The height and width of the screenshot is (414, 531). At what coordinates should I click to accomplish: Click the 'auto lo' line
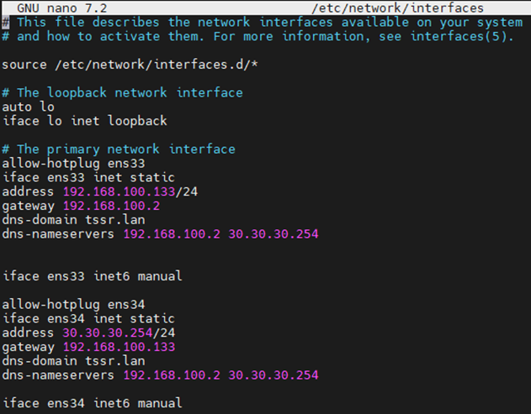point(28,107)
